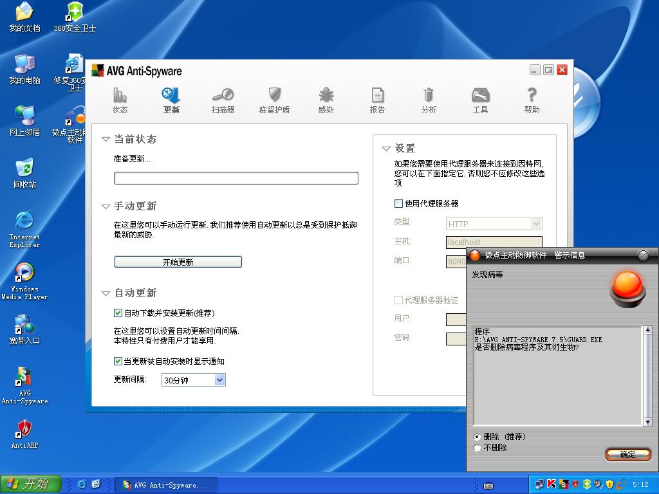Click the network computers tray icon
This screenshot has width=659, height=494.
coord(540,485)
